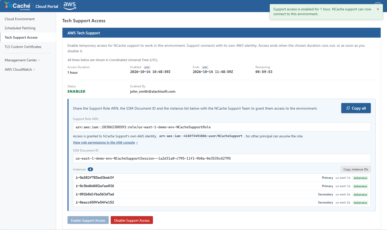
Task: Open Management Center external link
Action: (x=22, y=60)
